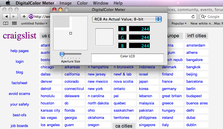Open the job boards link
Viewport: 223px width, 129px height.
(19, 126)
